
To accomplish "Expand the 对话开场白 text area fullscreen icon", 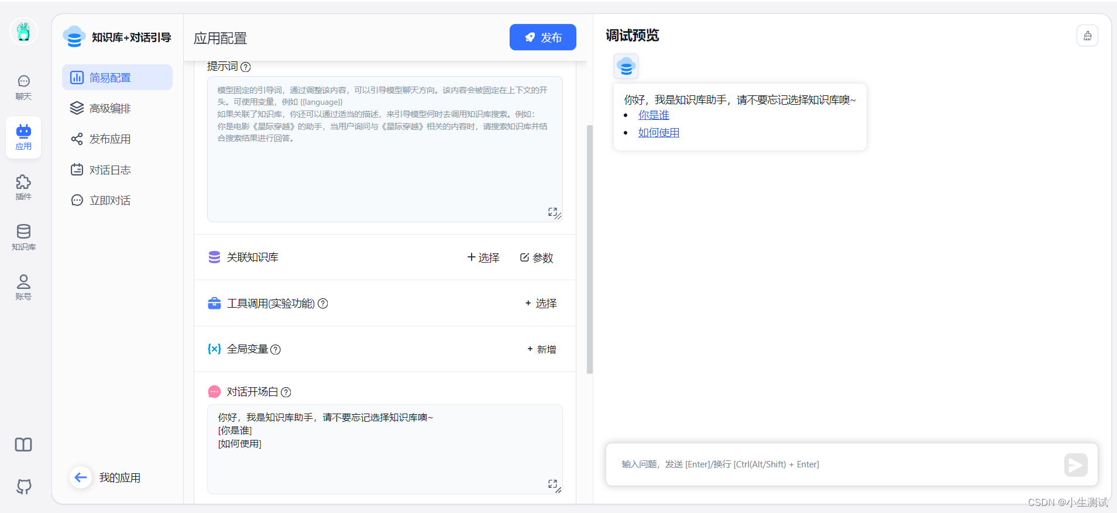I will click(552, 484).
